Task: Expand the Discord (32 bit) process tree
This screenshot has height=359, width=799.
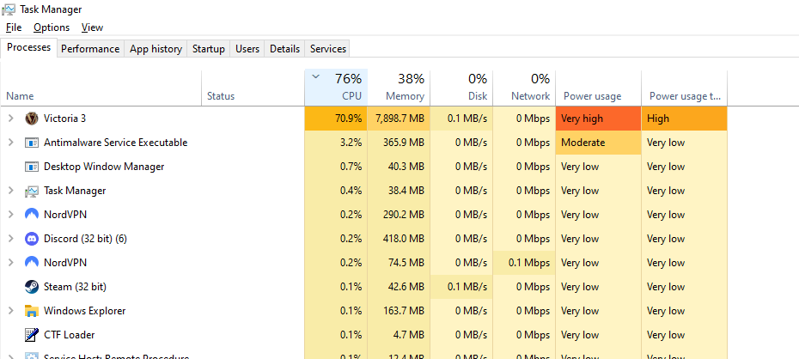Action: [x=10, y=239]
